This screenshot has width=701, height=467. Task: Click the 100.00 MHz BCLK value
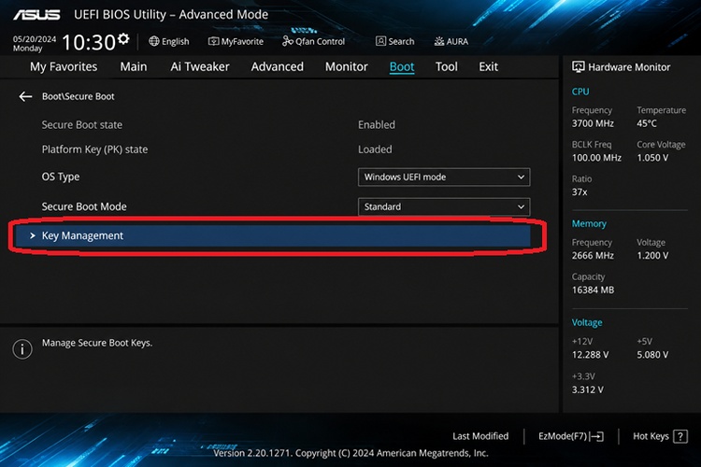(x=596, y=158)
